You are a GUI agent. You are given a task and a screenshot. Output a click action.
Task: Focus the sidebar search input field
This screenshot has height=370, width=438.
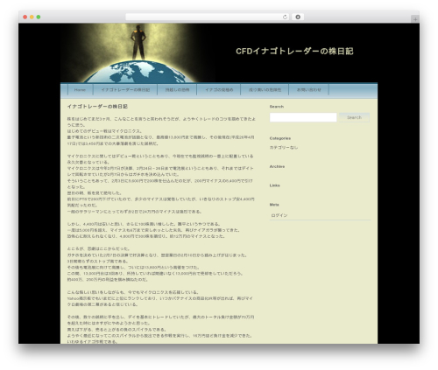[303, 117]
